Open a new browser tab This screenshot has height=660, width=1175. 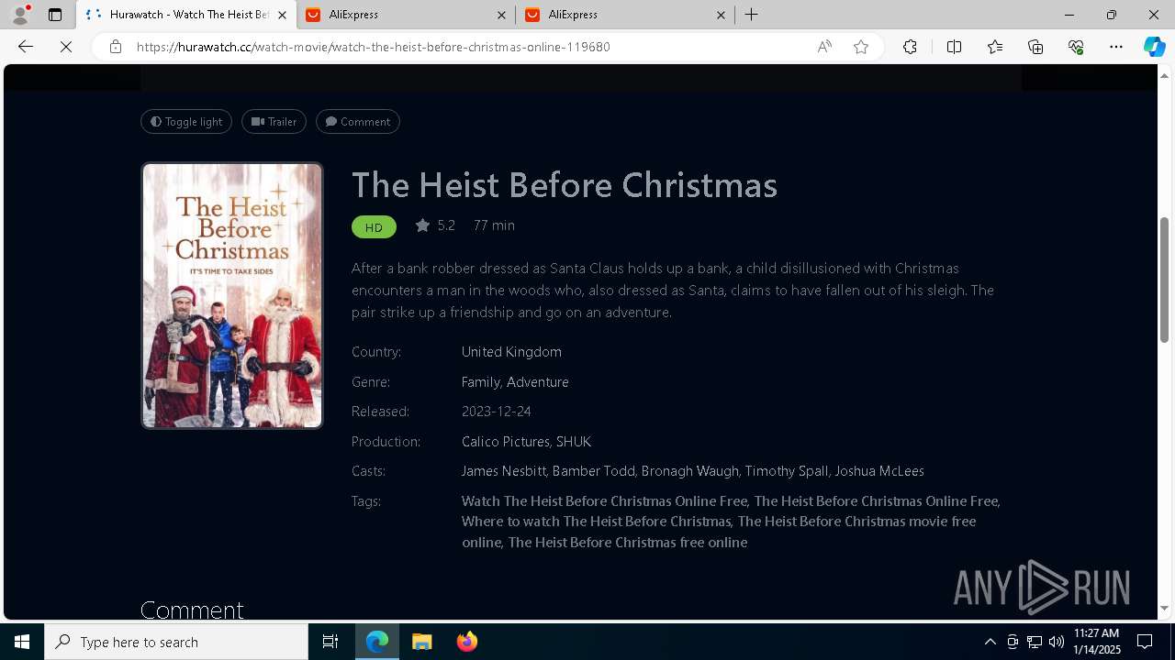pos(752,15)
